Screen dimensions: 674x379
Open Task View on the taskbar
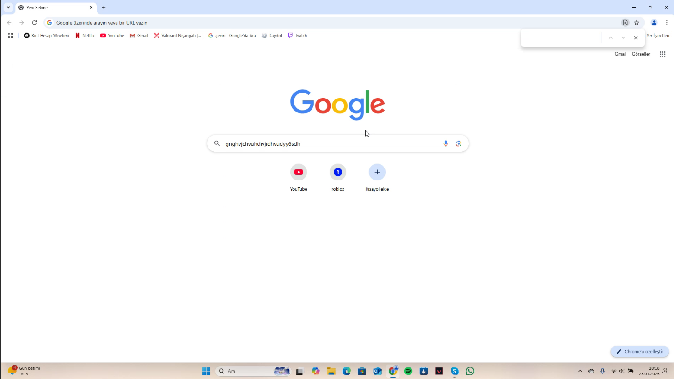click(300, 371)
